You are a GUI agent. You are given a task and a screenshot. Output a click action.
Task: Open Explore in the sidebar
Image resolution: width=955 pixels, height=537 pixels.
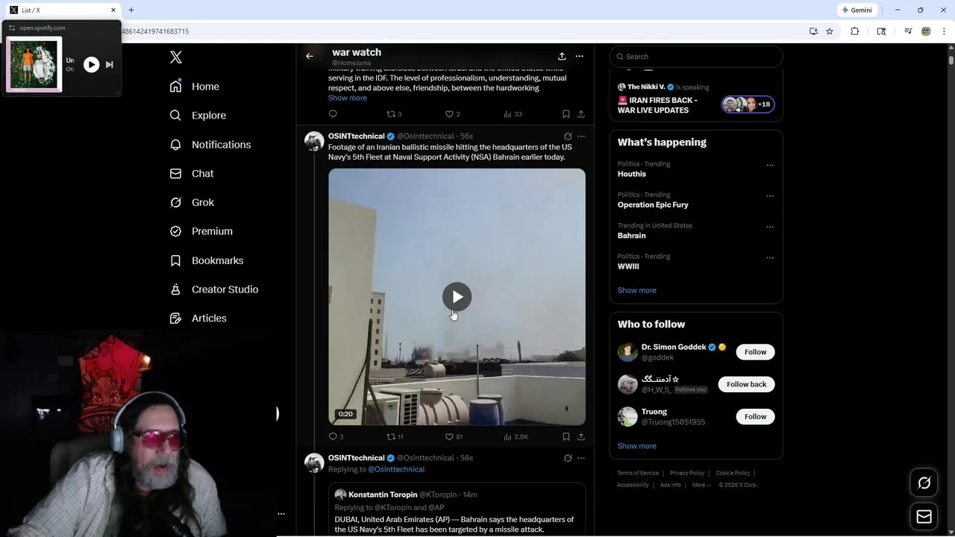pos(198,116)
